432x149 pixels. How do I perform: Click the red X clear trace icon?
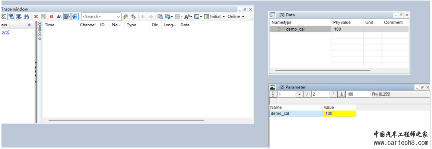click(36, 16)
